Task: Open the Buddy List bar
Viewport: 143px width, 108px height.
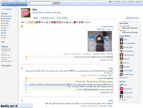Action: click(x=16, y=106)
